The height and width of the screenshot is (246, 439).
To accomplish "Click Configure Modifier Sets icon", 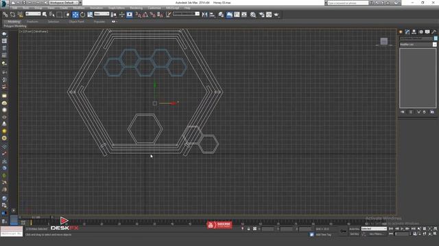I will 432,112.
